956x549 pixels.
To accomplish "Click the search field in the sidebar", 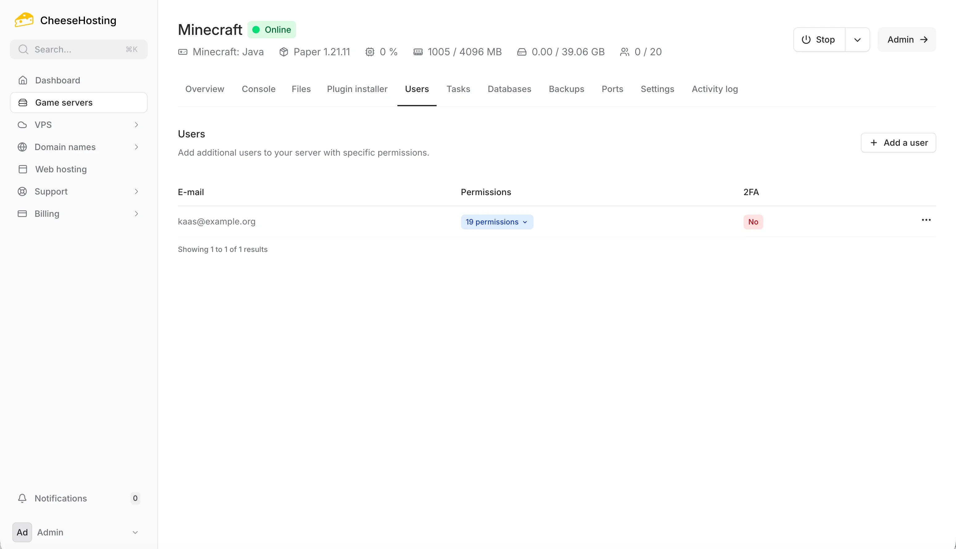I will tap(78, 49).
